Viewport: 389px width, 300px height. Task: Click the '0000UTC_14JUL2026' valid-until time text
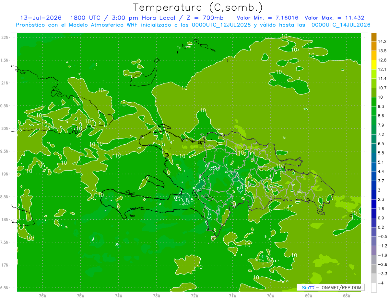[x=341, y=25]
